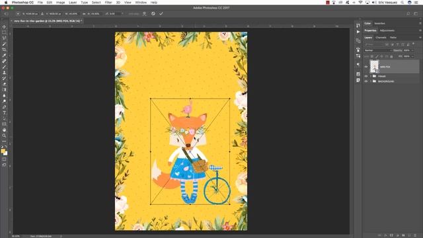Screen dimensions: 423x238
Task: Select the Magic Wand tool
Action: (x=4, y=44)
